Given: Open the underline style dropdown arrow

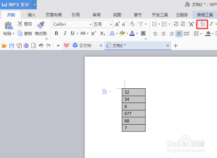Looking at the screenshot, I should click(x=78, y=34).
